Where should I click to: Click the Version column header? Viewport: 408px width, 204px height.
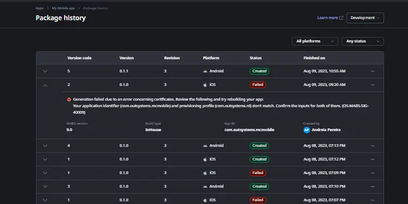[126, 58]
